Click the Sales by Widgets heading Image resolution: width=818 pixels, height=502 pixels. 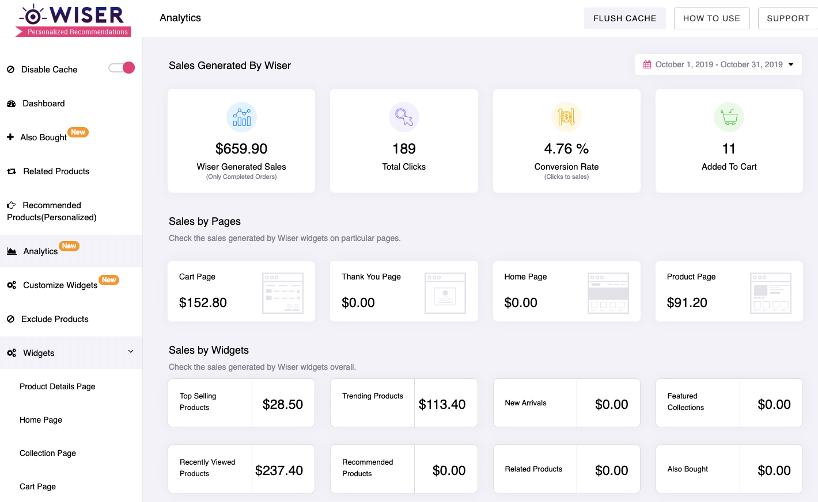click(209, 350)
